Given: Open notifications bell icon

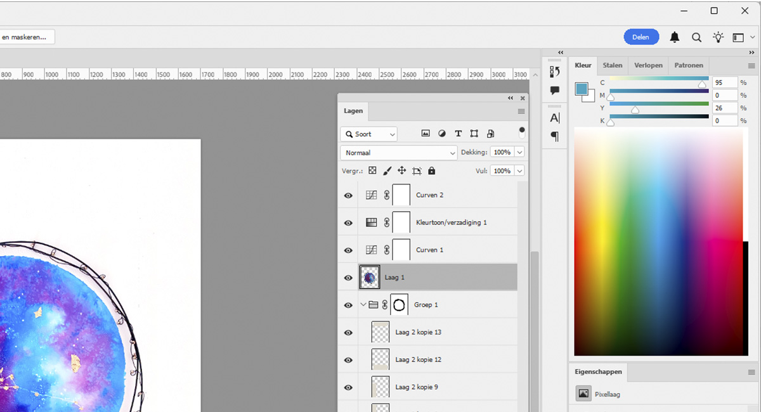Looking at the screenshot, I should [675, 37].
